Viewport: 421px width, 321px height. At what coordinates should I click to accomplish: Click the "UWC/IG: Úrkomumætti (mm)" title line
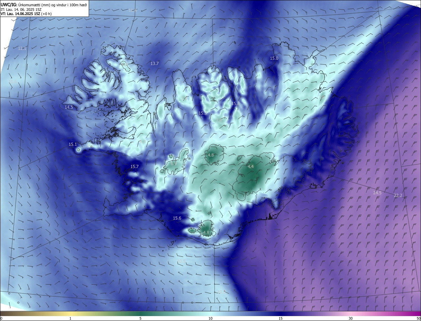coord(44,4)
